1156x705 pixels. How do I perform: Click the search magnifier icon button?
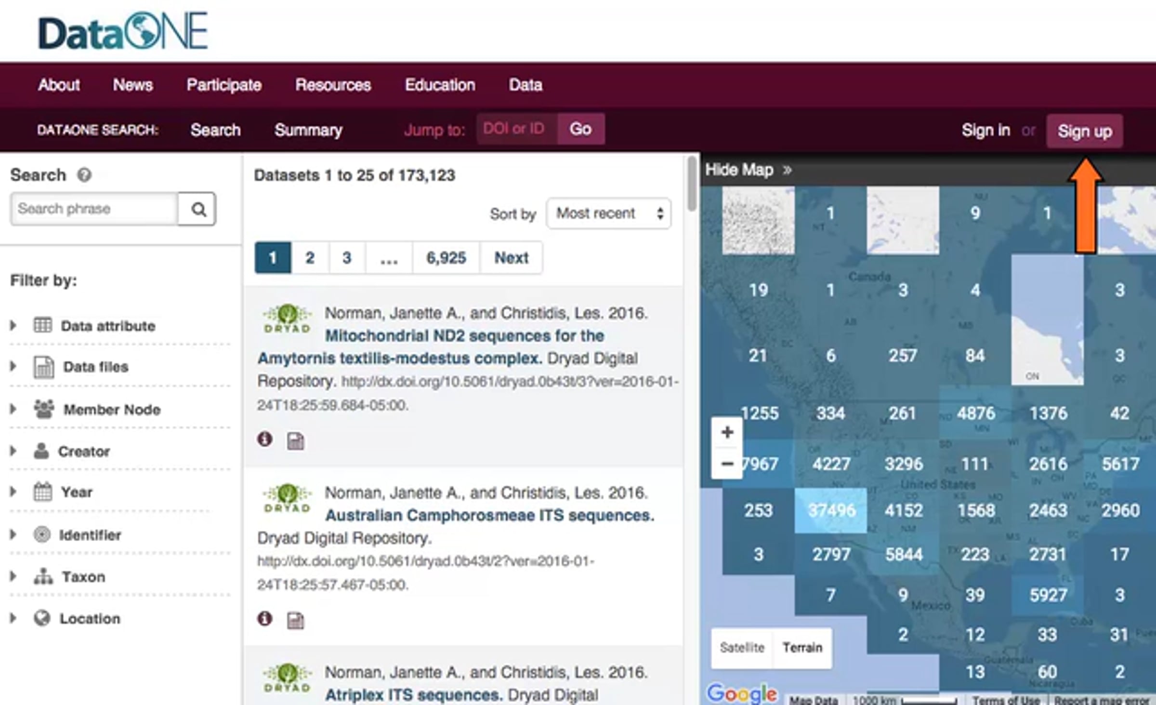pos(197,209)
